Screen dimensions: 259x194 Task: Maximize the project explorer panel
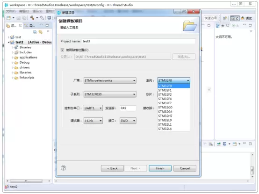[x=47, y=25]
